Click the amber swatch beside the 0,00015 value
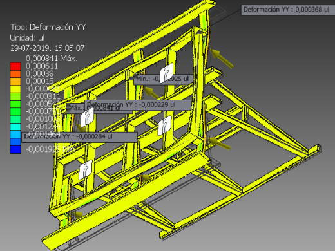The height and width of the screenshot is (251, 335). (x=15, y=81)
